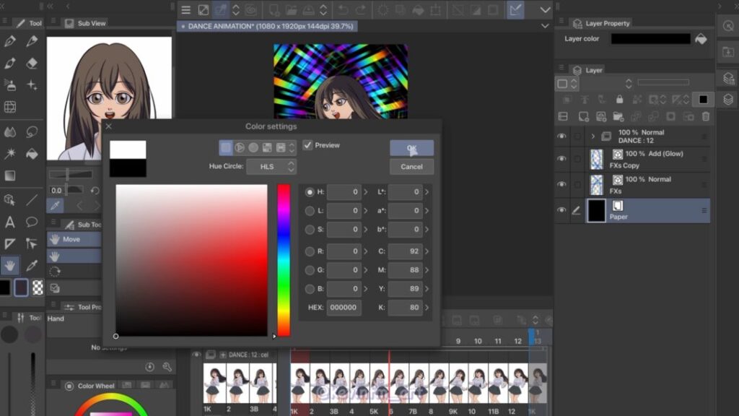The width and height of the screenshot is (739, 416).
Task: Select the pencil tool beside the pen tool
Action: [32, 41]
